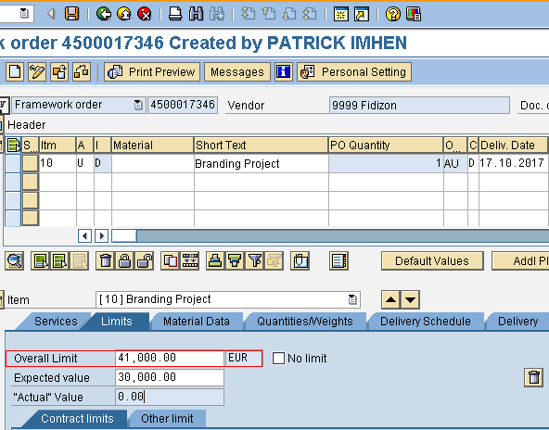
Task: Open the Other limit tab
Action: tap(167, 419)
